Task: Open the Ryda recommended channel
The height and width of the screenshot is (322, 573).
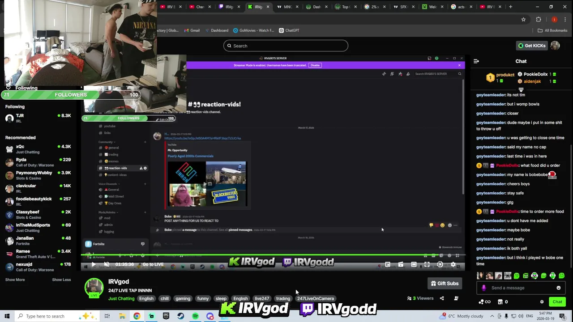Action: (38, 162)
